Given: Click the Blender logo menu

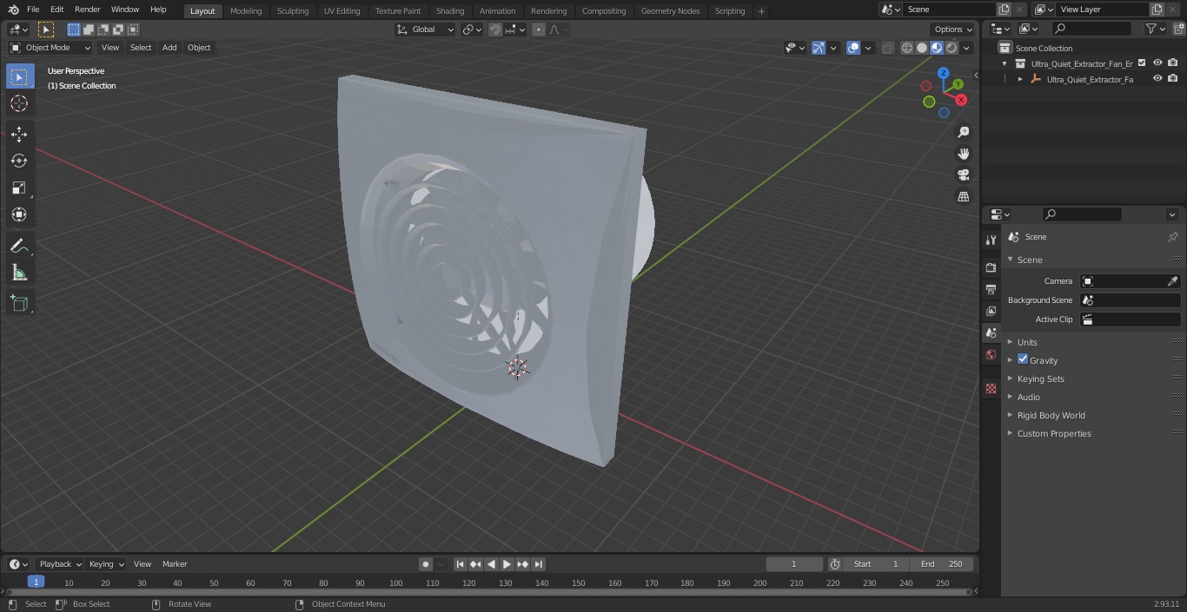Looking at the screenshot, I should click(13, 10).
